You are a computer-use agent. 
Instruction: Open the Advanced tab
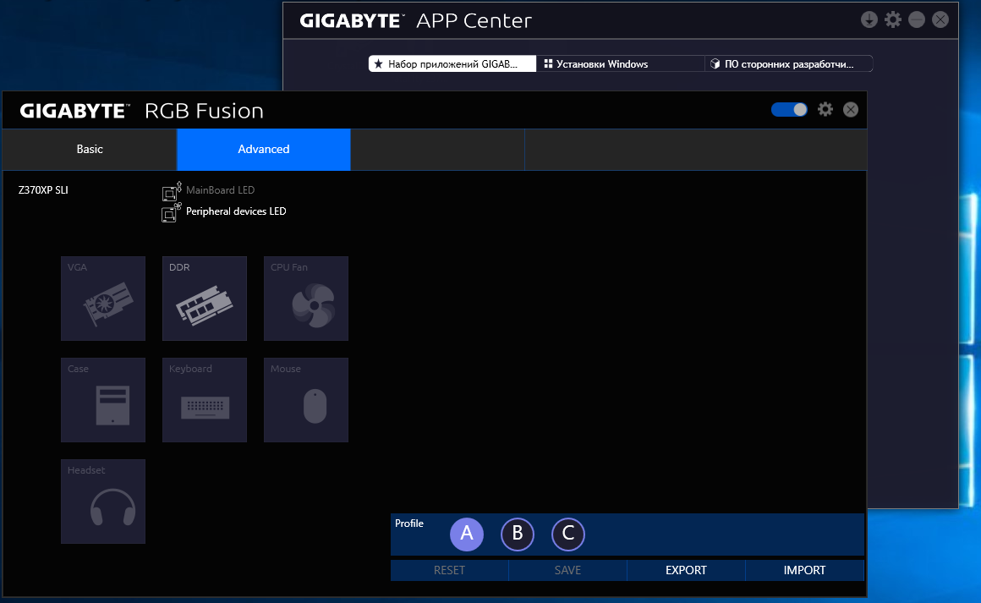coord(264,150)
